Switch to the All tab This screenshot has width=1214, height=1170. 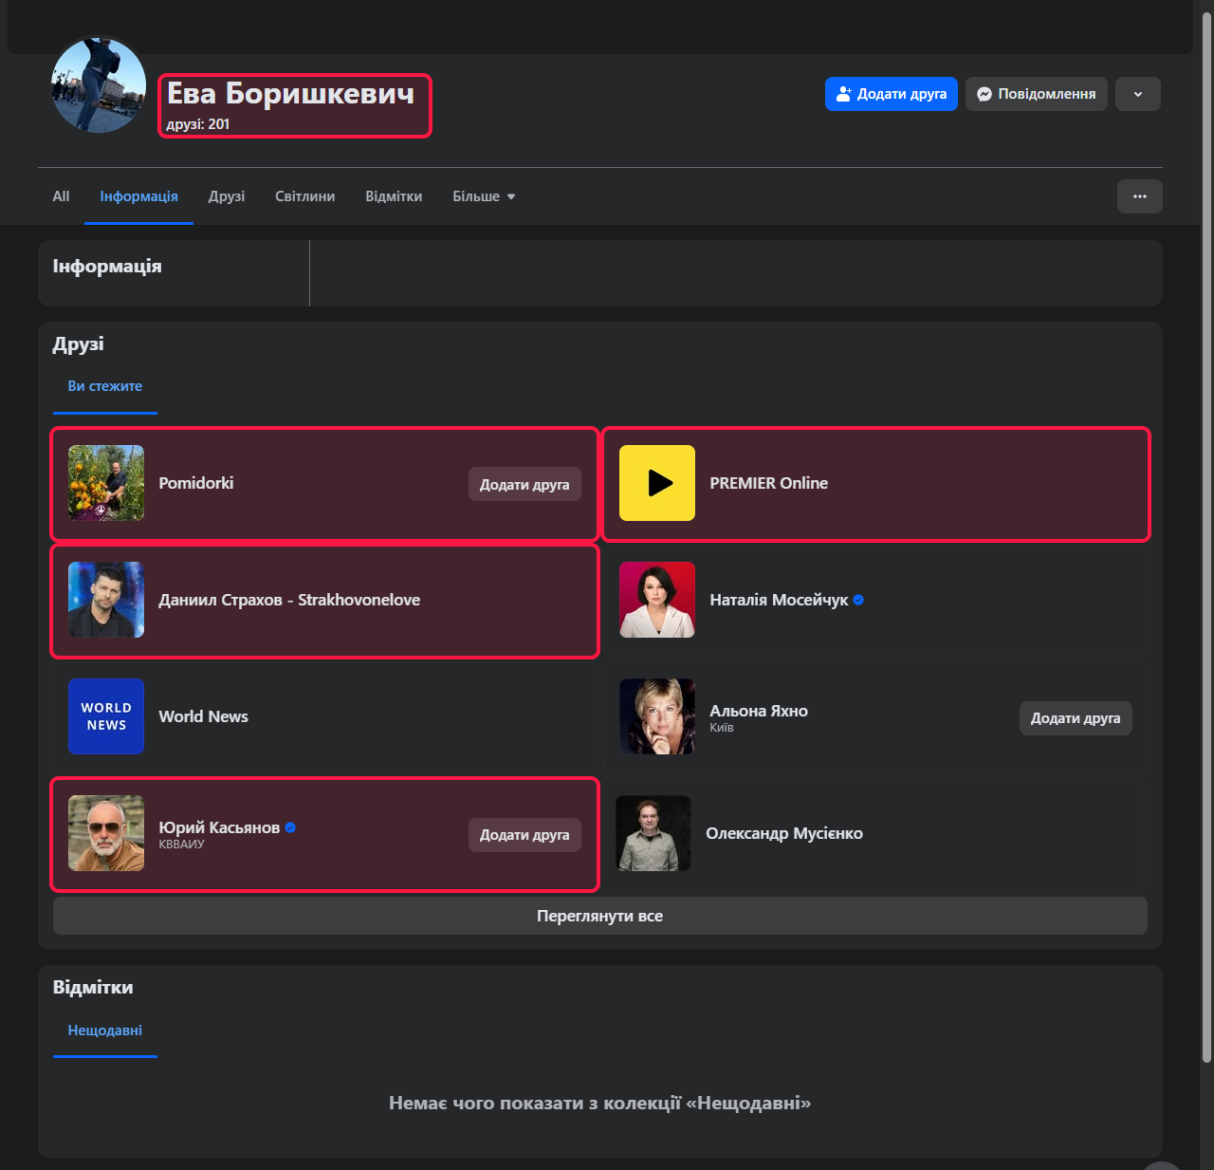(x=61, y=196)
